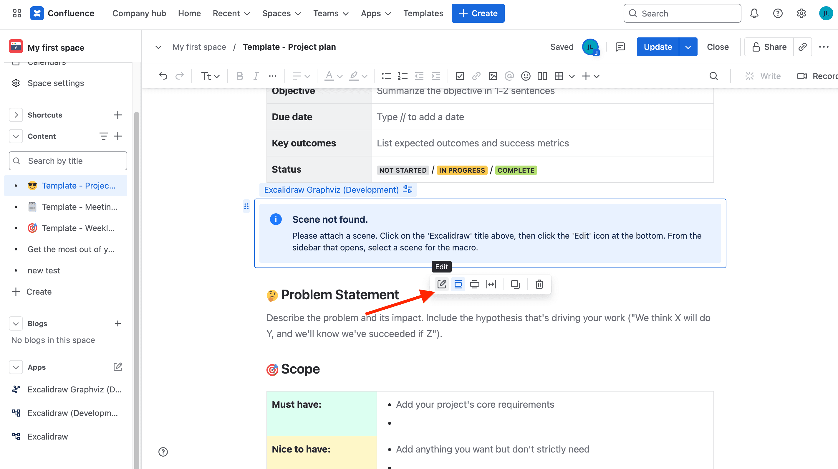Open the JL profile avatar menu
The image size is (838, 469).
[826, 13]
